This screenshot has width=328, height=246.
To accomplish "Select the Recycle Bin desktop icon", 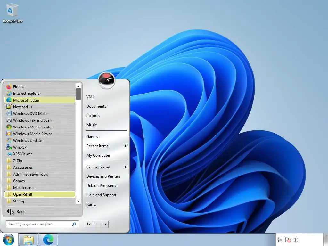I will click(x=12, y=13).
